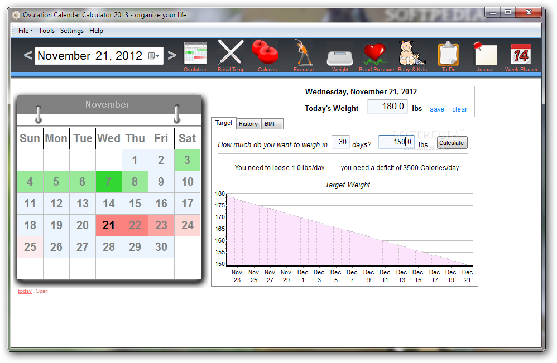
Task: Select November 15 on the calendar
Action: [135, 204]
